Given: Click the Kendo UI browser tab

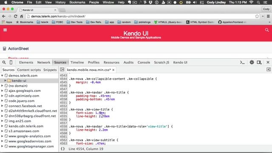Looking at the screenshot, I should tap(38, 10).
